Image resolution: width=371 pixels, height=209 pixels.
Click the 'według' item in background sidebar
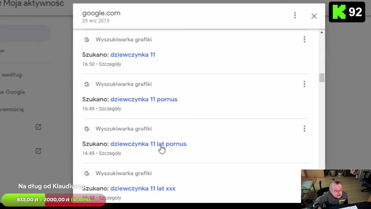tap(12, 75)
